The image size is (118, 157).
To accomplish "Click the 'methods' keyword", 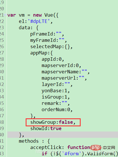I will (29, 141).
